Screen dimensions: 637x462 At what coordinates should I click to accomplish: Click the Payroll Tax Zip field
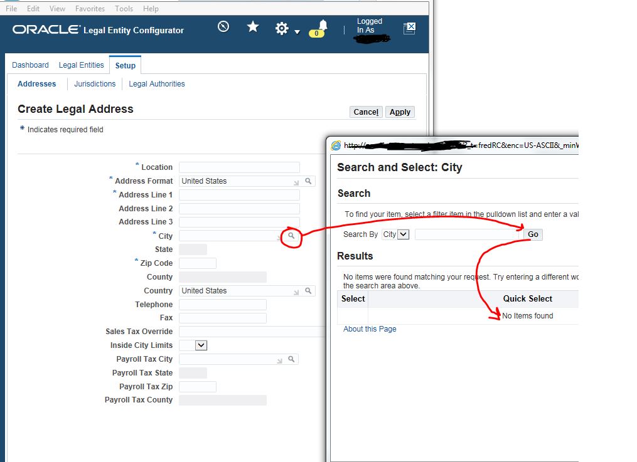pyautogui.click(x=198, y=387)
